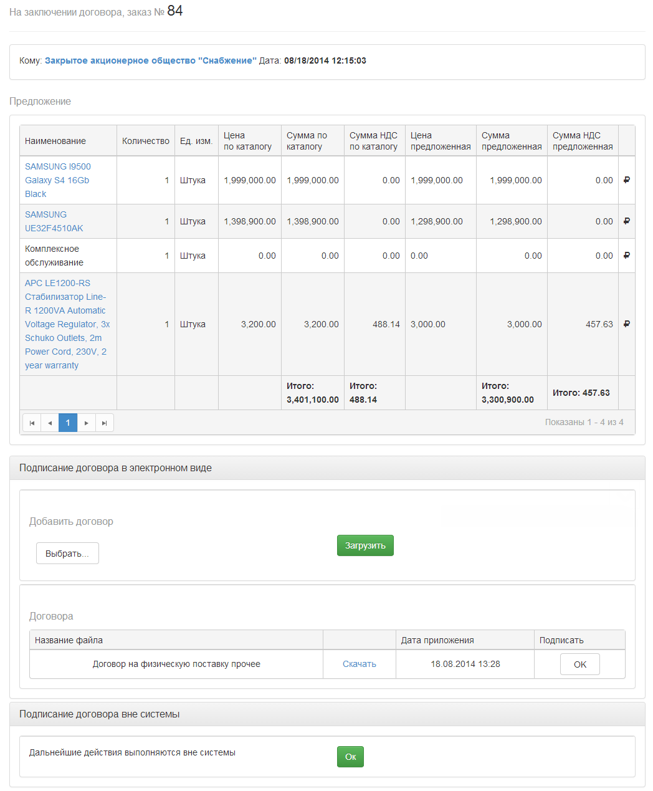Image resolution: width=653 pixels, height=791 pixels.
Task: Click the 1,398,900.00 catalog price cell
Action: pyautogui.click(x=250, y=221)
